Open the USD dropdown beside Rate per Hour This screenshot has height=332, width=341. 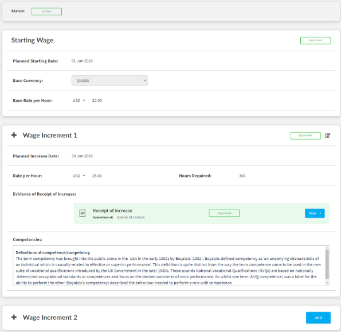coord(79,176)
